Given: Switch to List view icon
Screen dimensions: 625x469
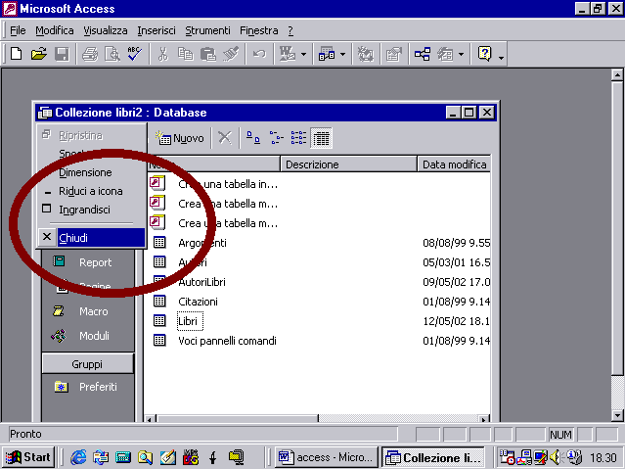Looking at the screenshot, I should [298, 138].
